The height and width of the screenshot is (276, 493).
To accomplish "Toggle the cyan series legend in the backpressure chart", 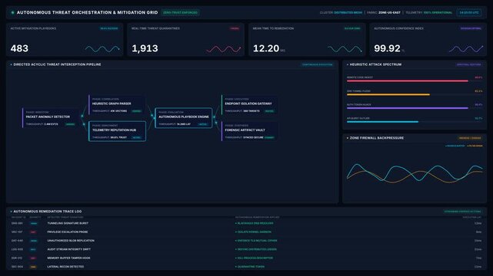I will 455,146.
